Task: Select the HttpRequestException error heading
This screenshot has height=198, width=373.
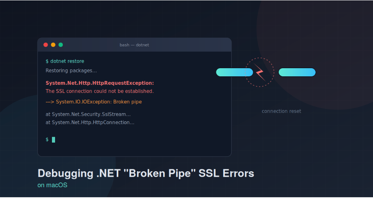Action: [x=100, y=83]
